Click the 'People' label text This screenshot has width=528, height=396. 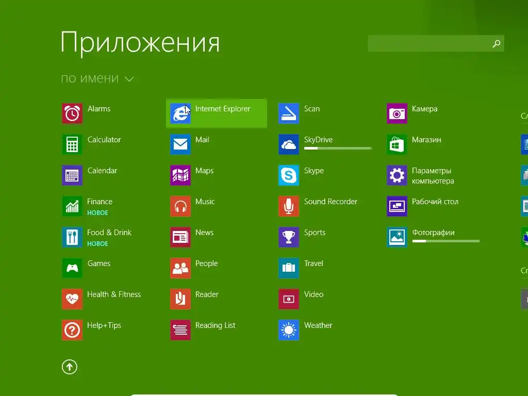[207, 263]
